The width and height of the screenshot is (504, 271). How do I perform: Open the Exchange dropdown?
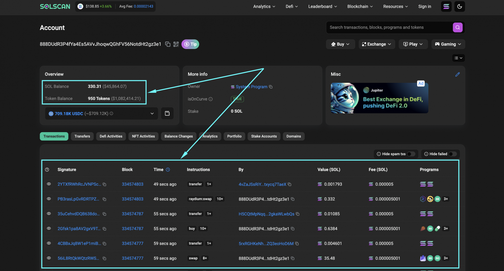point(377,44)
